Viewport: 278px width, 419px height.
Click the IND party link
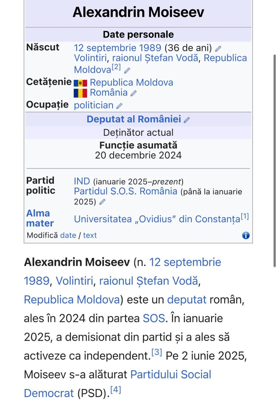click(82, 181)
